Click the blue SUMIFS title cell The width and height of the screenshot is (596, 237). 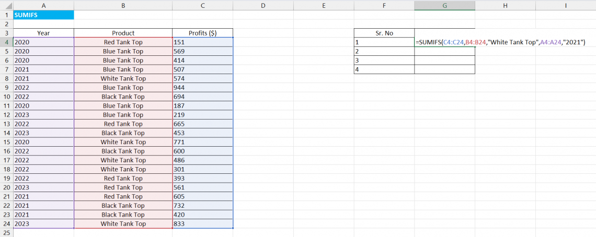(x=43, y=15)
